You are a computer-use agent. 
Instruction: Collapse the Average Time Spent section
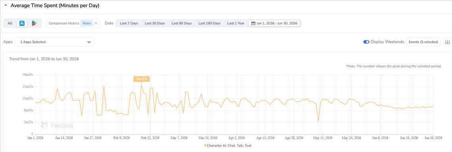[6, 6]
